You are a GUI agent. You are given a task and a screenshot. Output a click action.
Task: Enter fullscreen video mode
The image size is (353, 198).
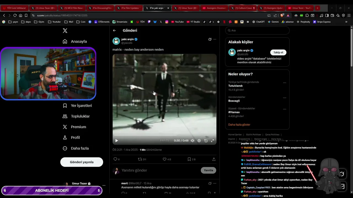[x=212, y=141]
